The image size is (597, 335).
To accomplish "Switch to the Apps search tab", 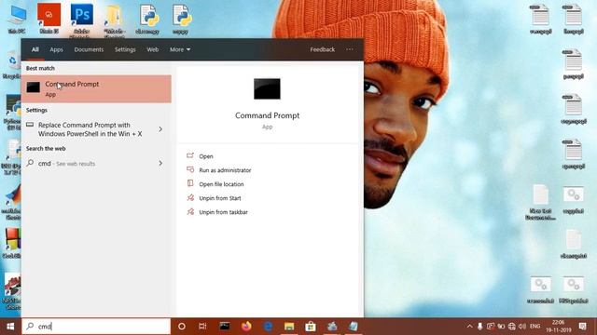I will pos(56,49).
